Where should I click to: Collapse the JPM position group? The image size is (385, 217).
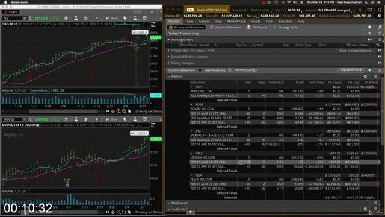(x=192, y=131)
